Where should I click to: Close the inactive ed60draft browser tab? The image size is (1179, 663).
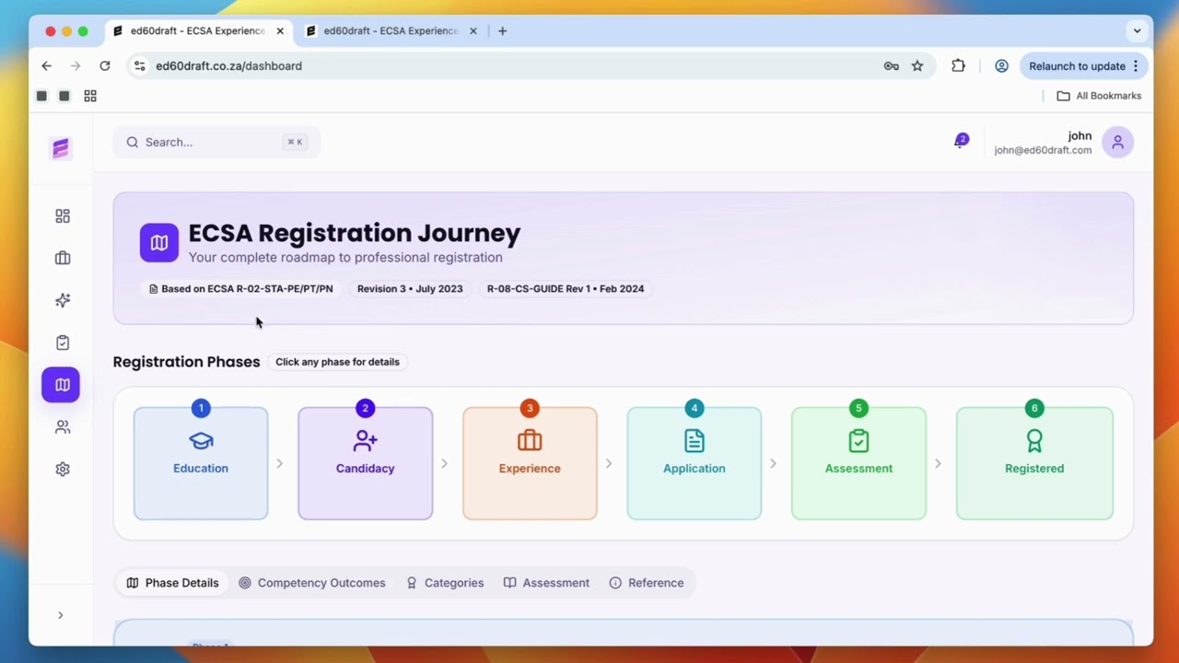click(x=473, y=31)
